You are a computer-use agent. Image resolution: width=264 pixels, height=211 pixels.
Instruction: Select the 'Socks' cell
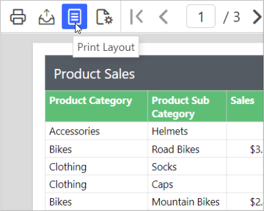(187, 167)
